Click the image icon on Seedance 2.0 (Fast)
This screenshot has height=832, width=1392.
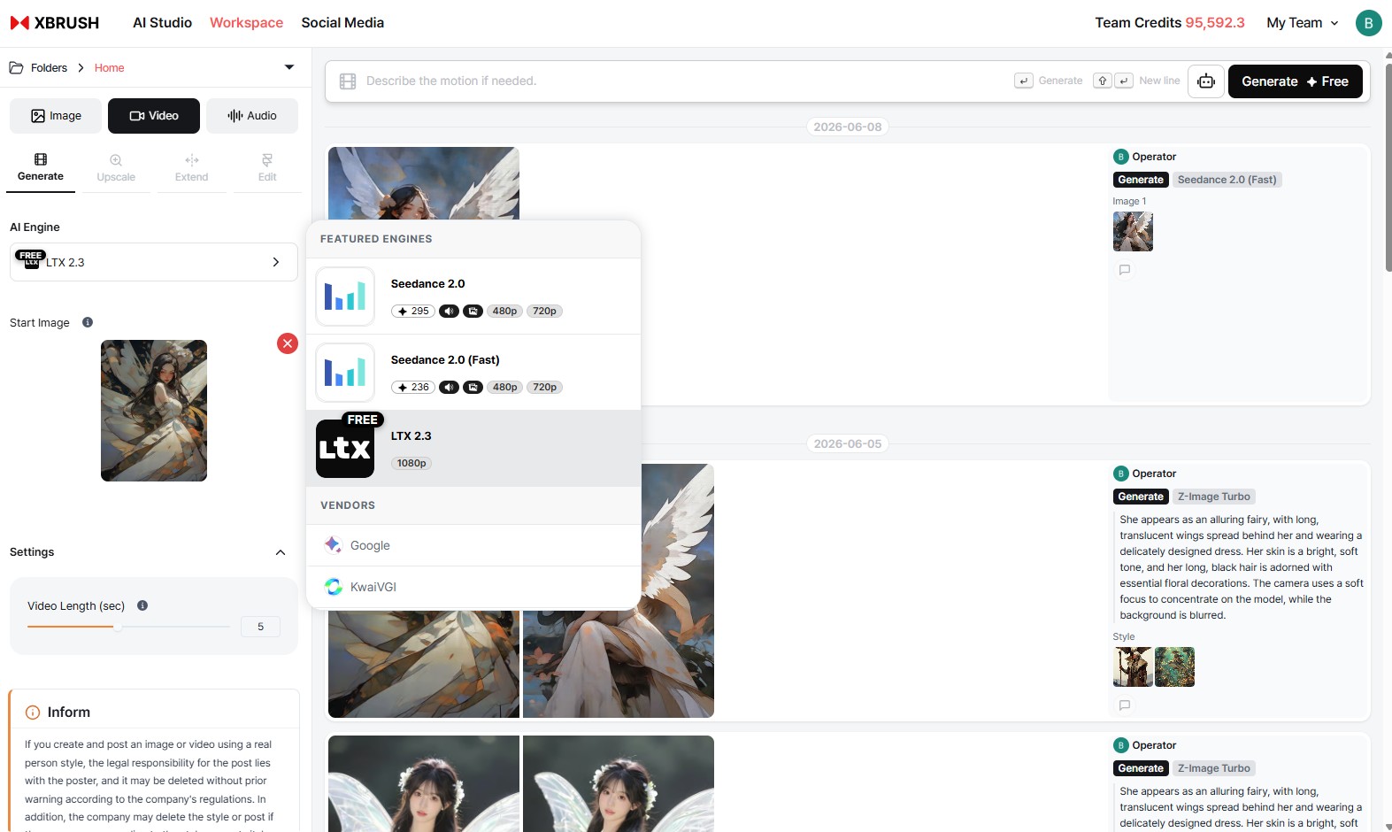tap(473, 388)
